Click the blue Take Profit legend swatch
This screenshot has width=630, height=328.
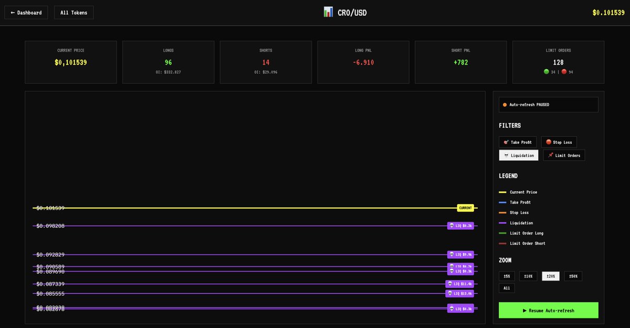(x=502, y=203)
